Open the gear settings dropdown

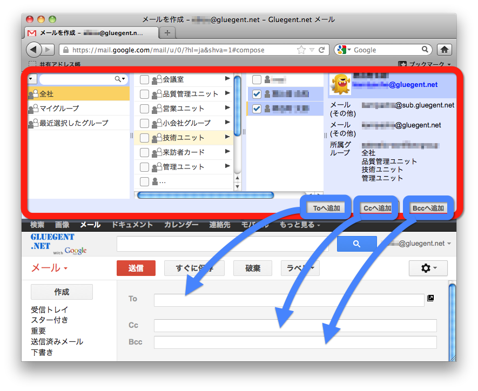(428, 268)
